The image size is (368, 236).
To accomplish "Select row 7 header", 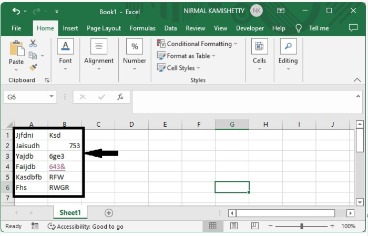I will [7, 198].
